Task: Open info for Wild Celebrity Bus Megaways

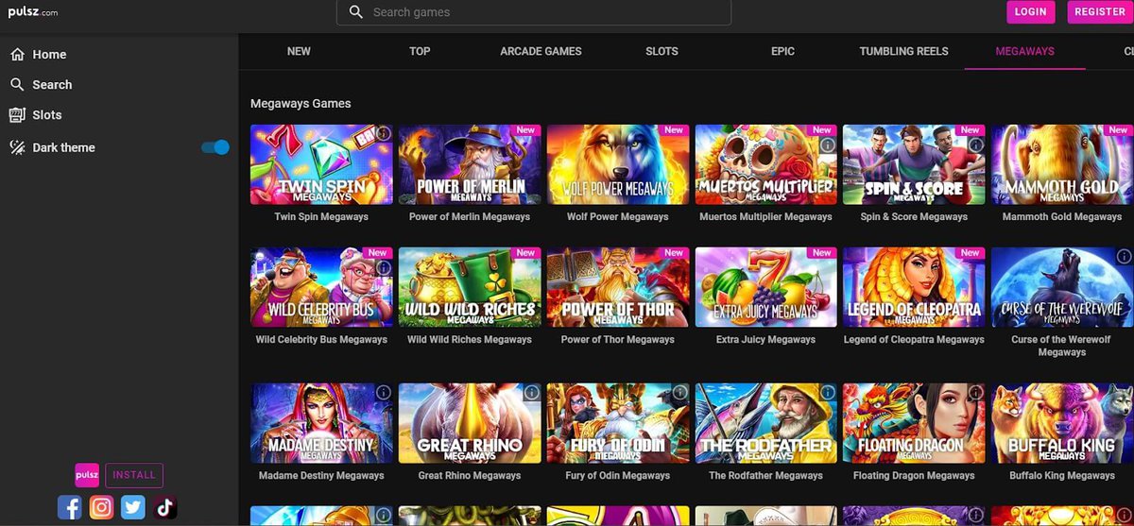Action: [384, 268]
